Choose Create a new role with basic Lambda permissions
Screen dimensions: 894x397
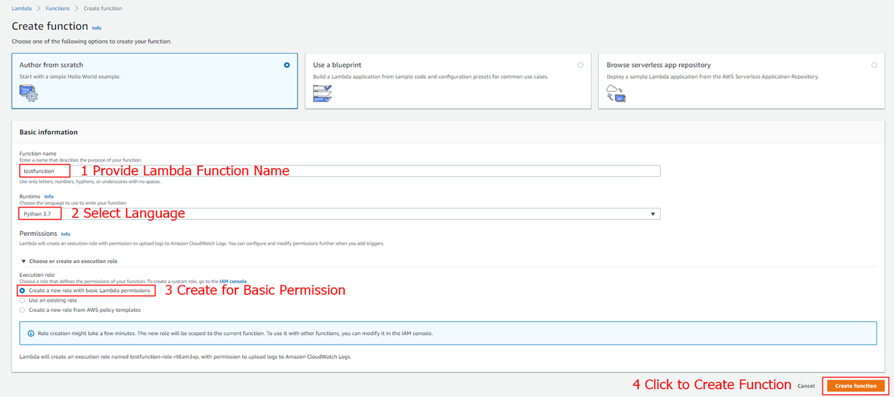(23, 290)
